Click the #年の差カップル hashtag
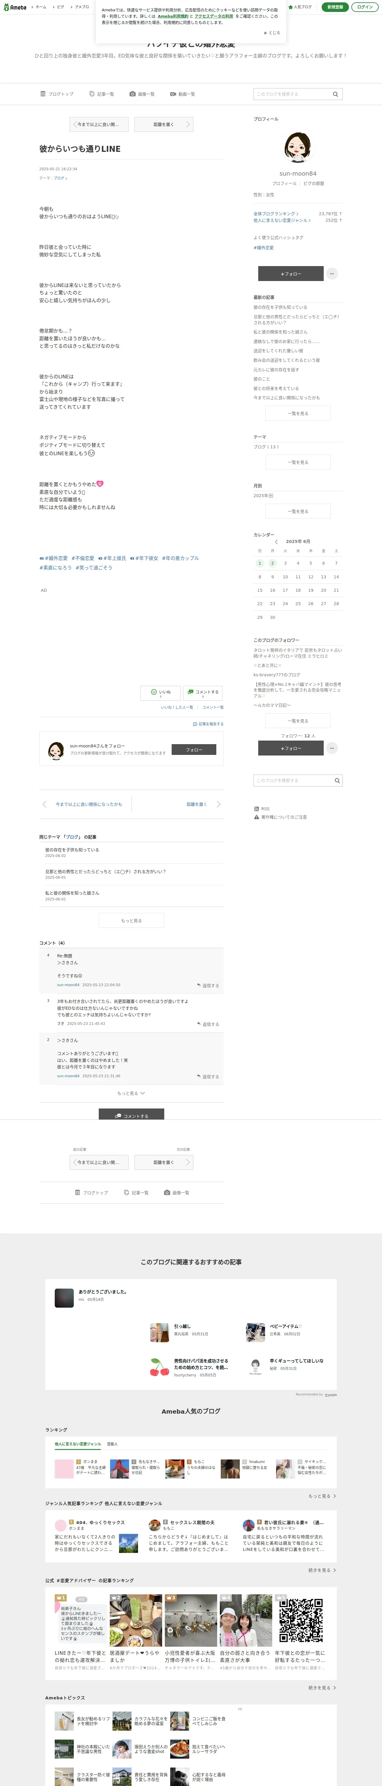Image resolution: width=382 pixels, height=1786 pixels. coord(180,558)
